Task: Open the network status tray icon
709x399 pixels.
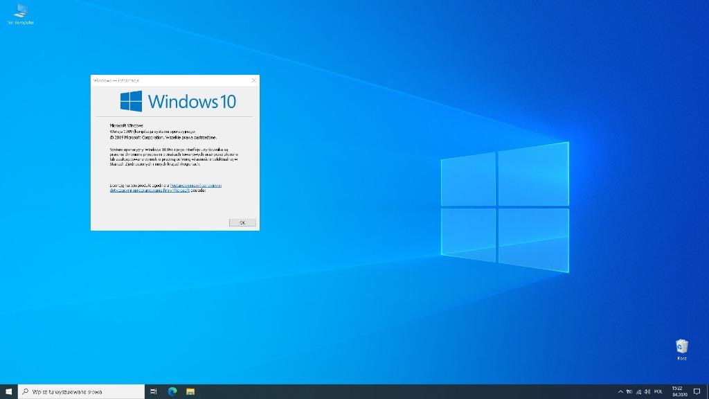Action: click(x=638, y=391)
